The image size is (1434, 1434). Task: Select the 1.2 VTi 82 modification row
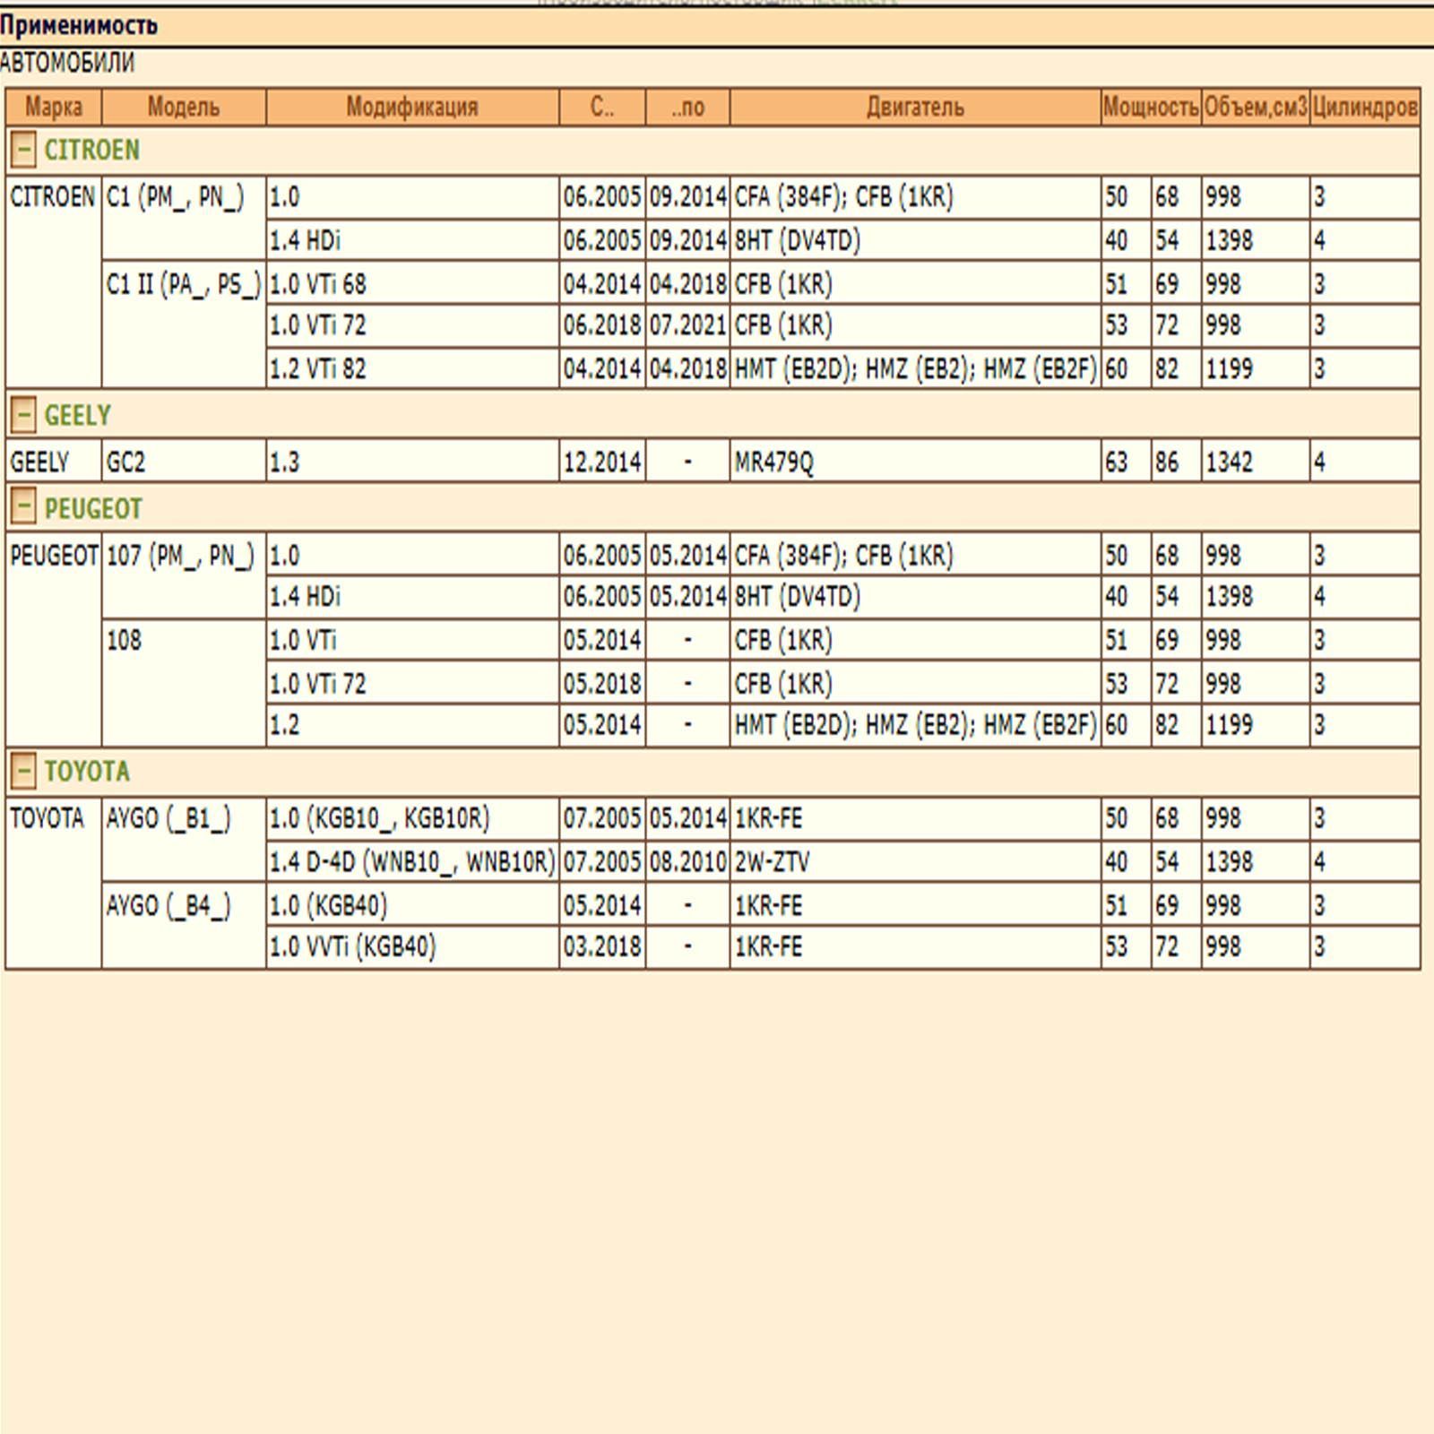[x=318, y=369]
